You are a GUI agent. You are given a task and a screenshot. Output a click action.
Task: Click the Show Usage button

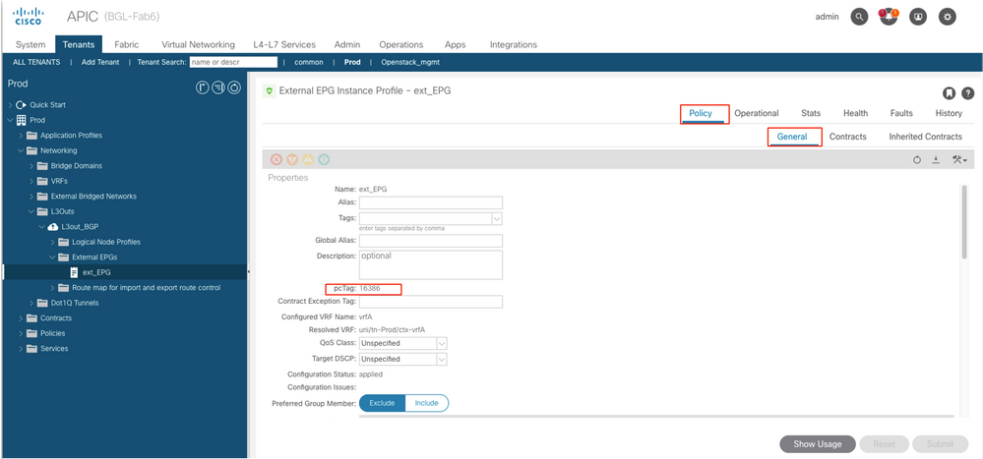tap(817, 444)
